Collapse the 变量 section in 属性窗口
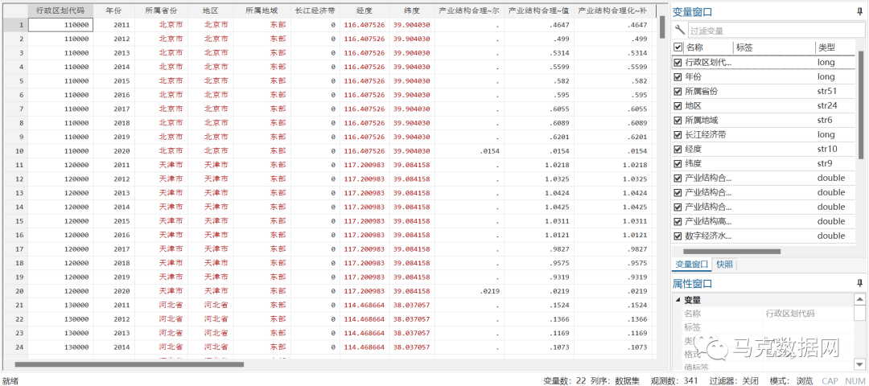Screen dimensions: 869x386 [x=677, y=300]
